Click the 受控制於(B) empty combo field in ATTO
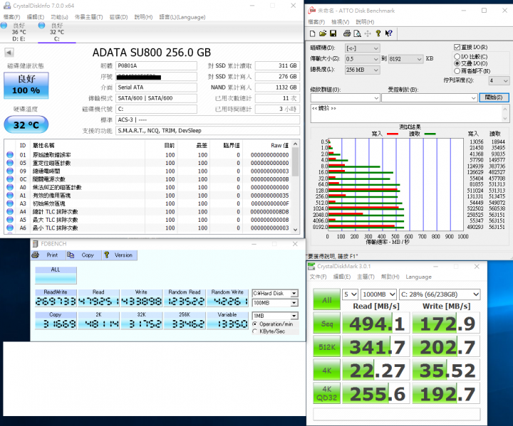 tap(429, 97)
